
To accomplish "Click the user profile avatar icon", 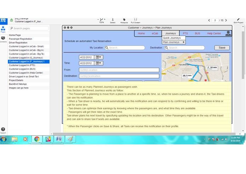I will [x=228, y=33].
